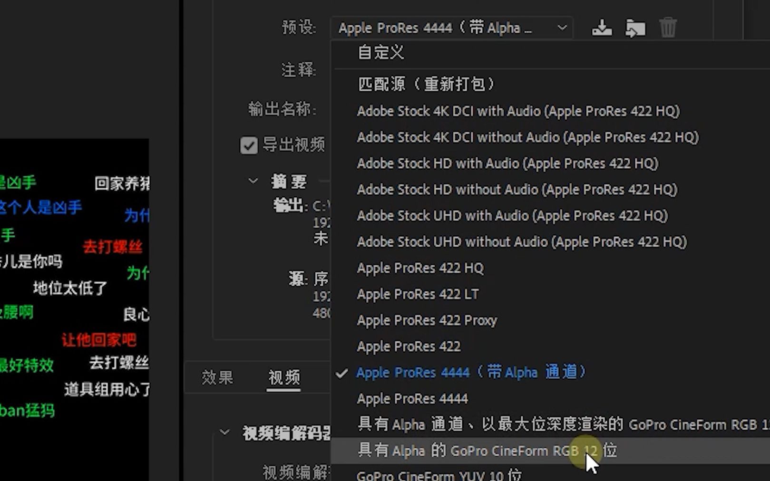Select Apple ProRes 4444（带 Alpha 通道）preset
Screen dimensions: 770x481
(x=550, y=373)
